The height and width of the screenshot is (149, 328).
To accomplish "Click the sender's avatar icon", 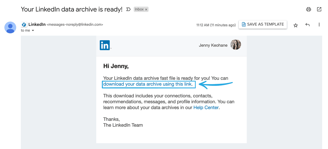I will tap(10, 27).
